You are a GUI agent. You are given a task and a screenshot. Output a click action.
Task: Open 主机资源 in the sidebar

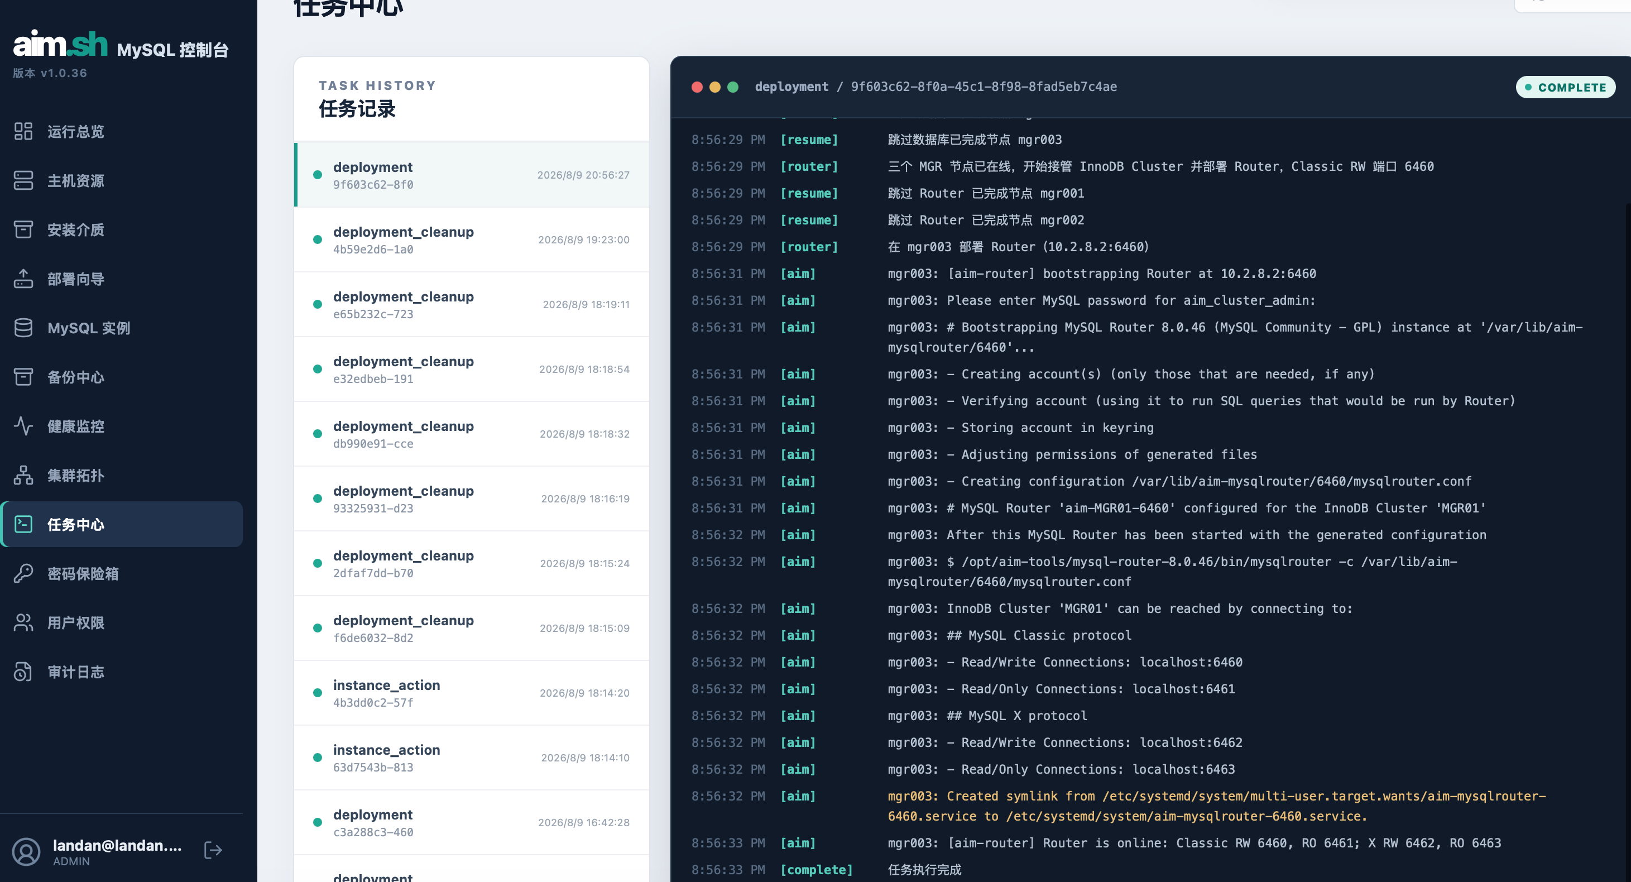[122, 180]
